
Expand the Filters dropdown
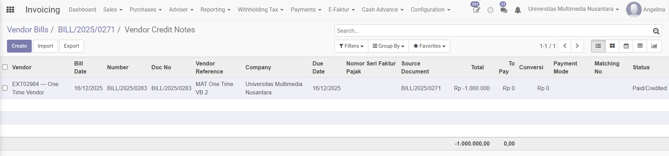(x=351, y=46)
